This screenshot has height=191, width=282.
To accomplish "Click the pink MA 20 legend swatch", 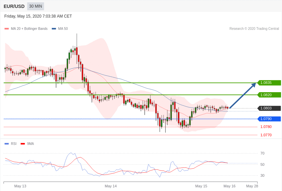I will pyautogui.click(x=7, y=29).
